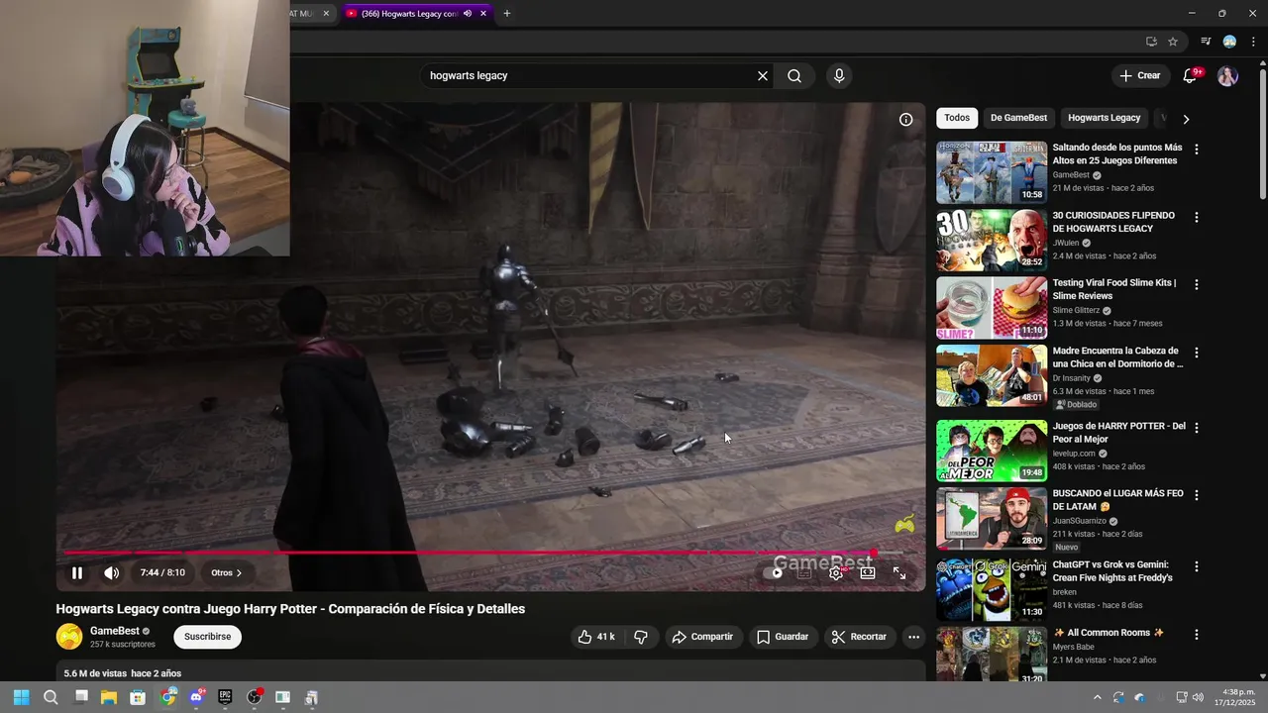Close the Hogwarts Legacy browser tab
This screenshot has width=1268, height=713.
(x=483, y=14)
